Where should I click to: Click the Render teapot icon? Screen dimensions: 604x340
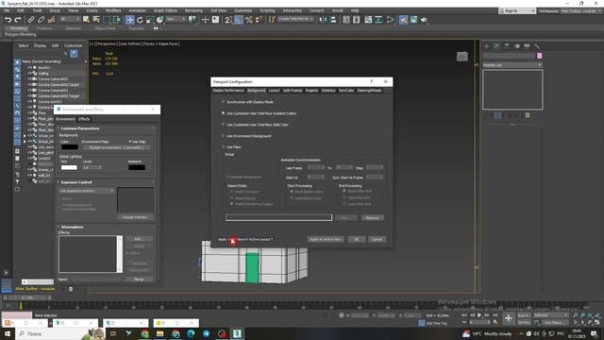[424, 20]
